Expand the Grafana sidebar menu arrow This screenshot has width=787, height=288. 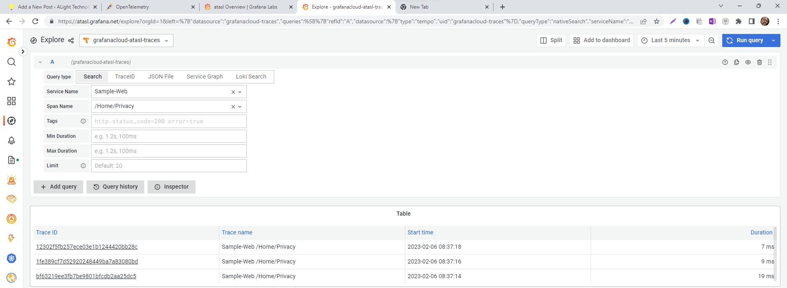pos(23,52)
